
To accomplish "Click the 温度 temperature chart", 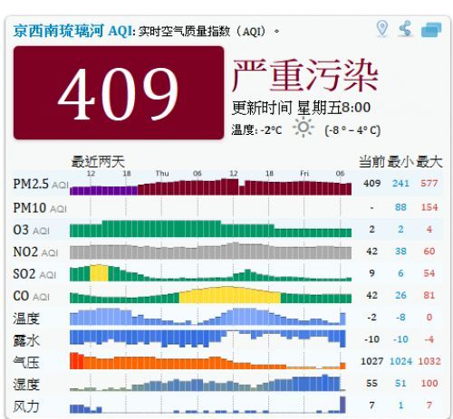I will pyautogui.click(x=207, y=317).
